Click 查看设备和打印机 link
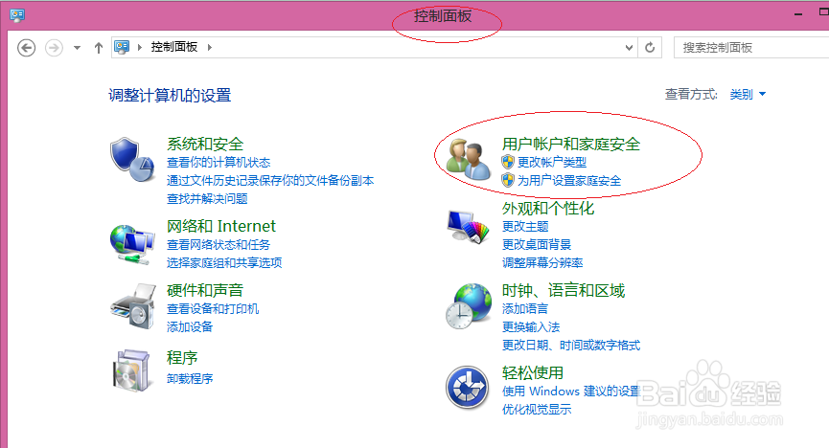Viewport: 829px width, 448px height. tap(213, 308)
